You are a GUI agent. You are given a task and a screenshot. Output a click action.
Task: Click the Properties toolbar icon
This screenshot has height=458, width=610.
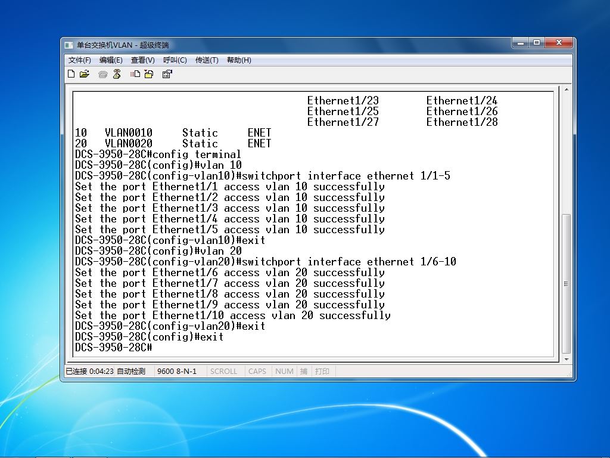[167, 74]
